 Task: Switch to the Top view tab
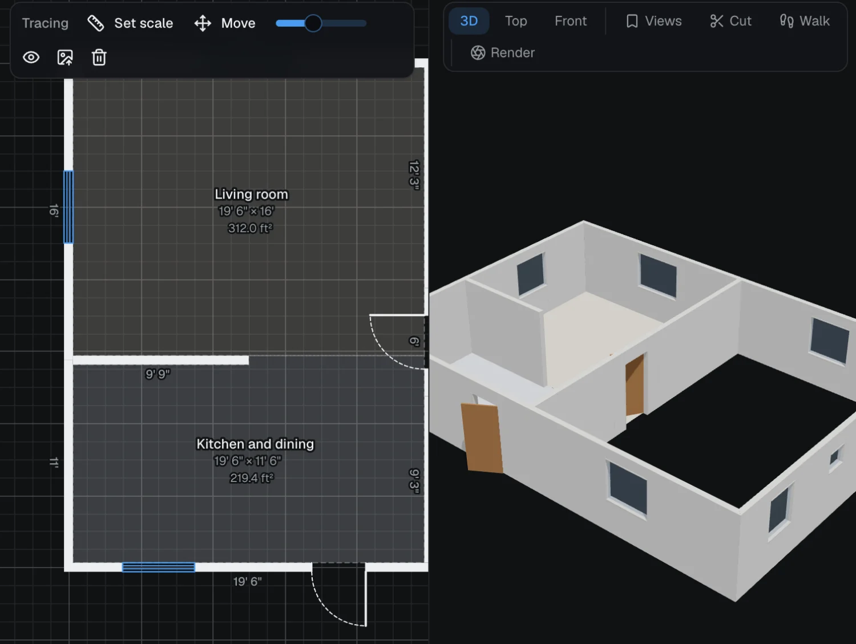516,21
